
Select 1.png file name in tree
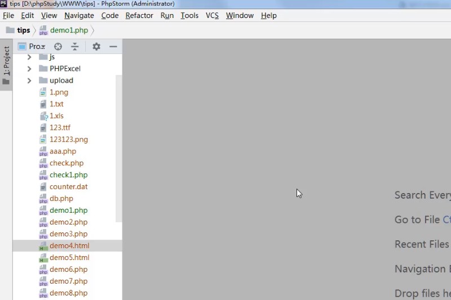coord(59,92)
